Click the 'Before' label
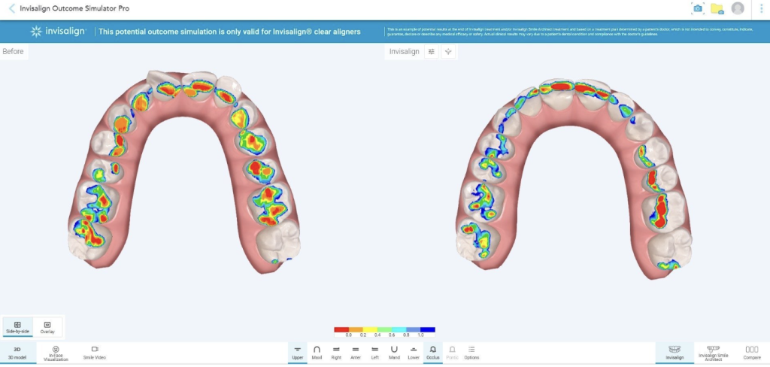The image size is (770, 367). click(x=14, y=51)
